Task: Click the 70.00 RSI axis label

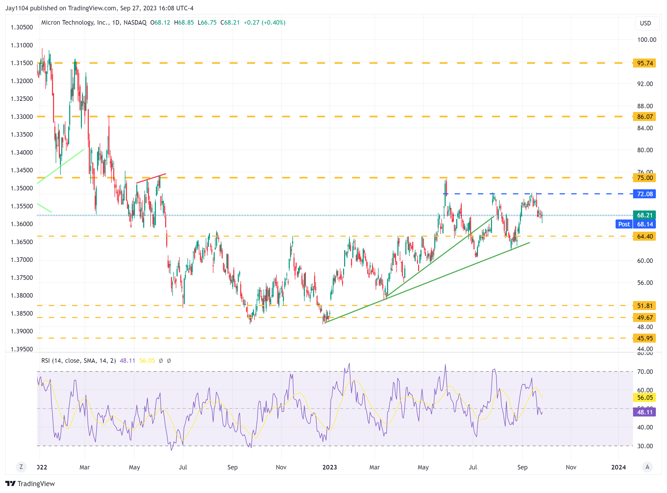Action: pos(645,371)
